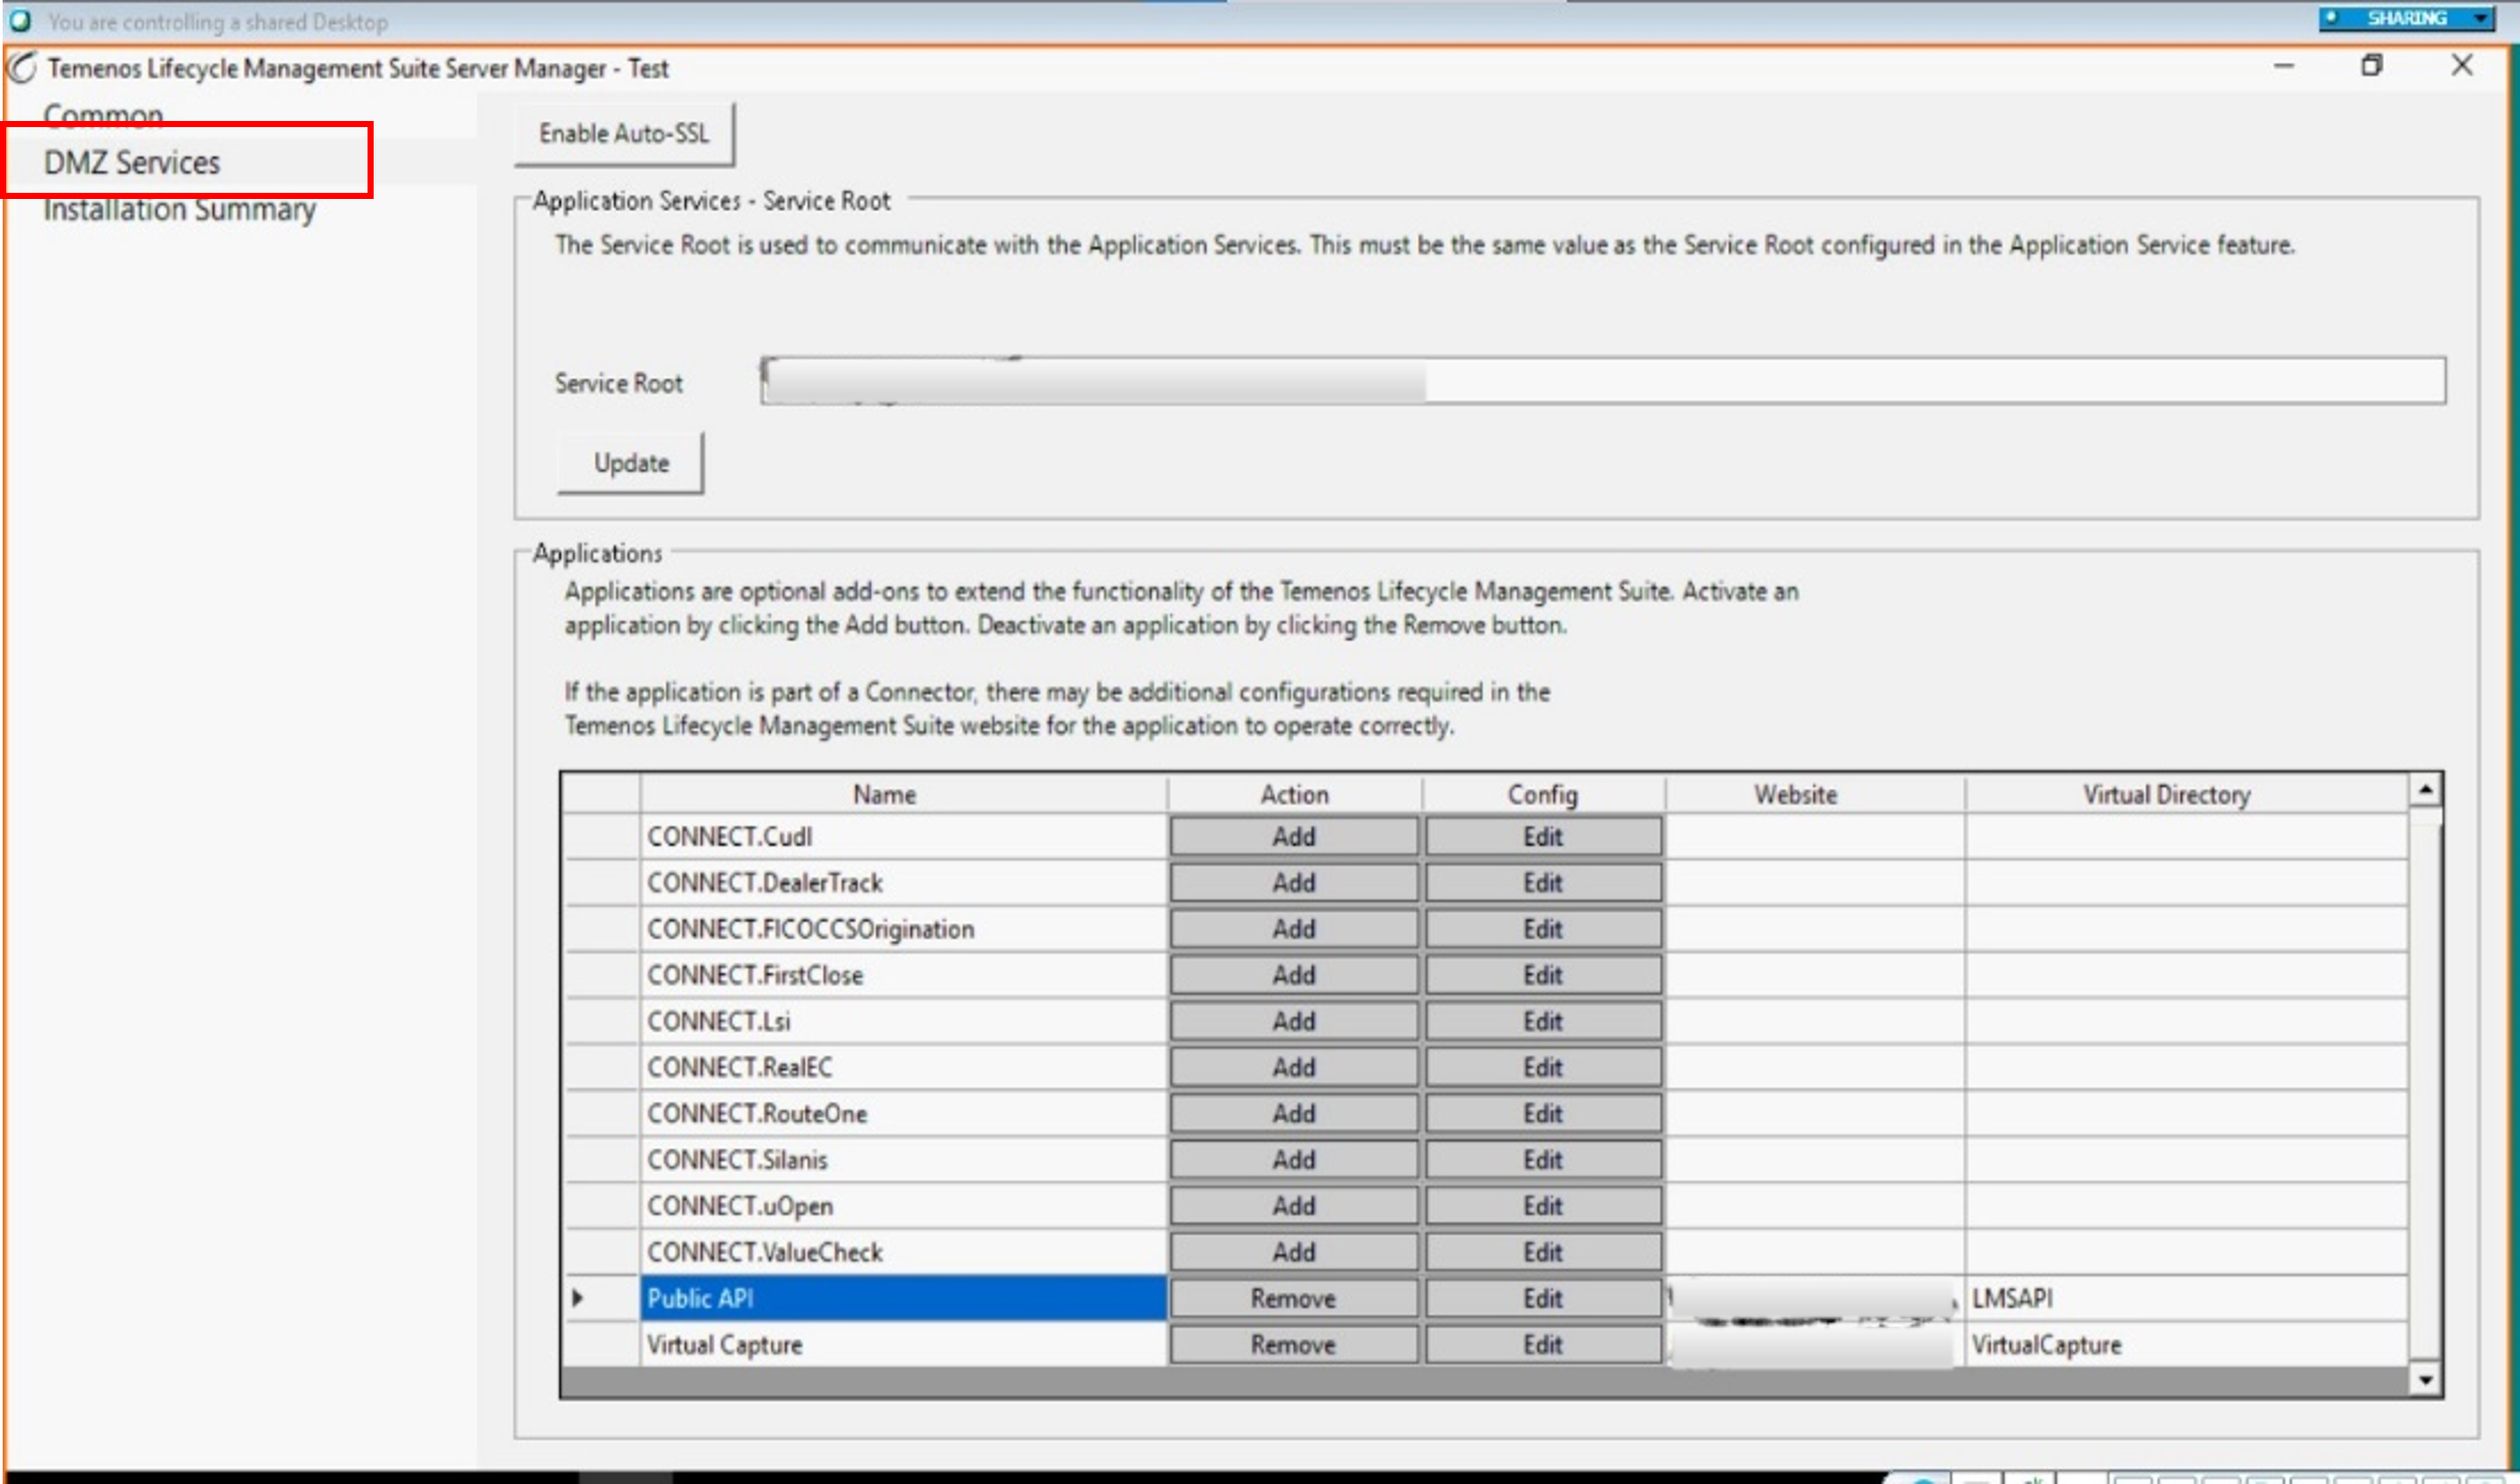Image resolution: width=2520 pixels, height=1484 pixels.
Task: Click the Enable Auto-SSL button
Action: 625,133
